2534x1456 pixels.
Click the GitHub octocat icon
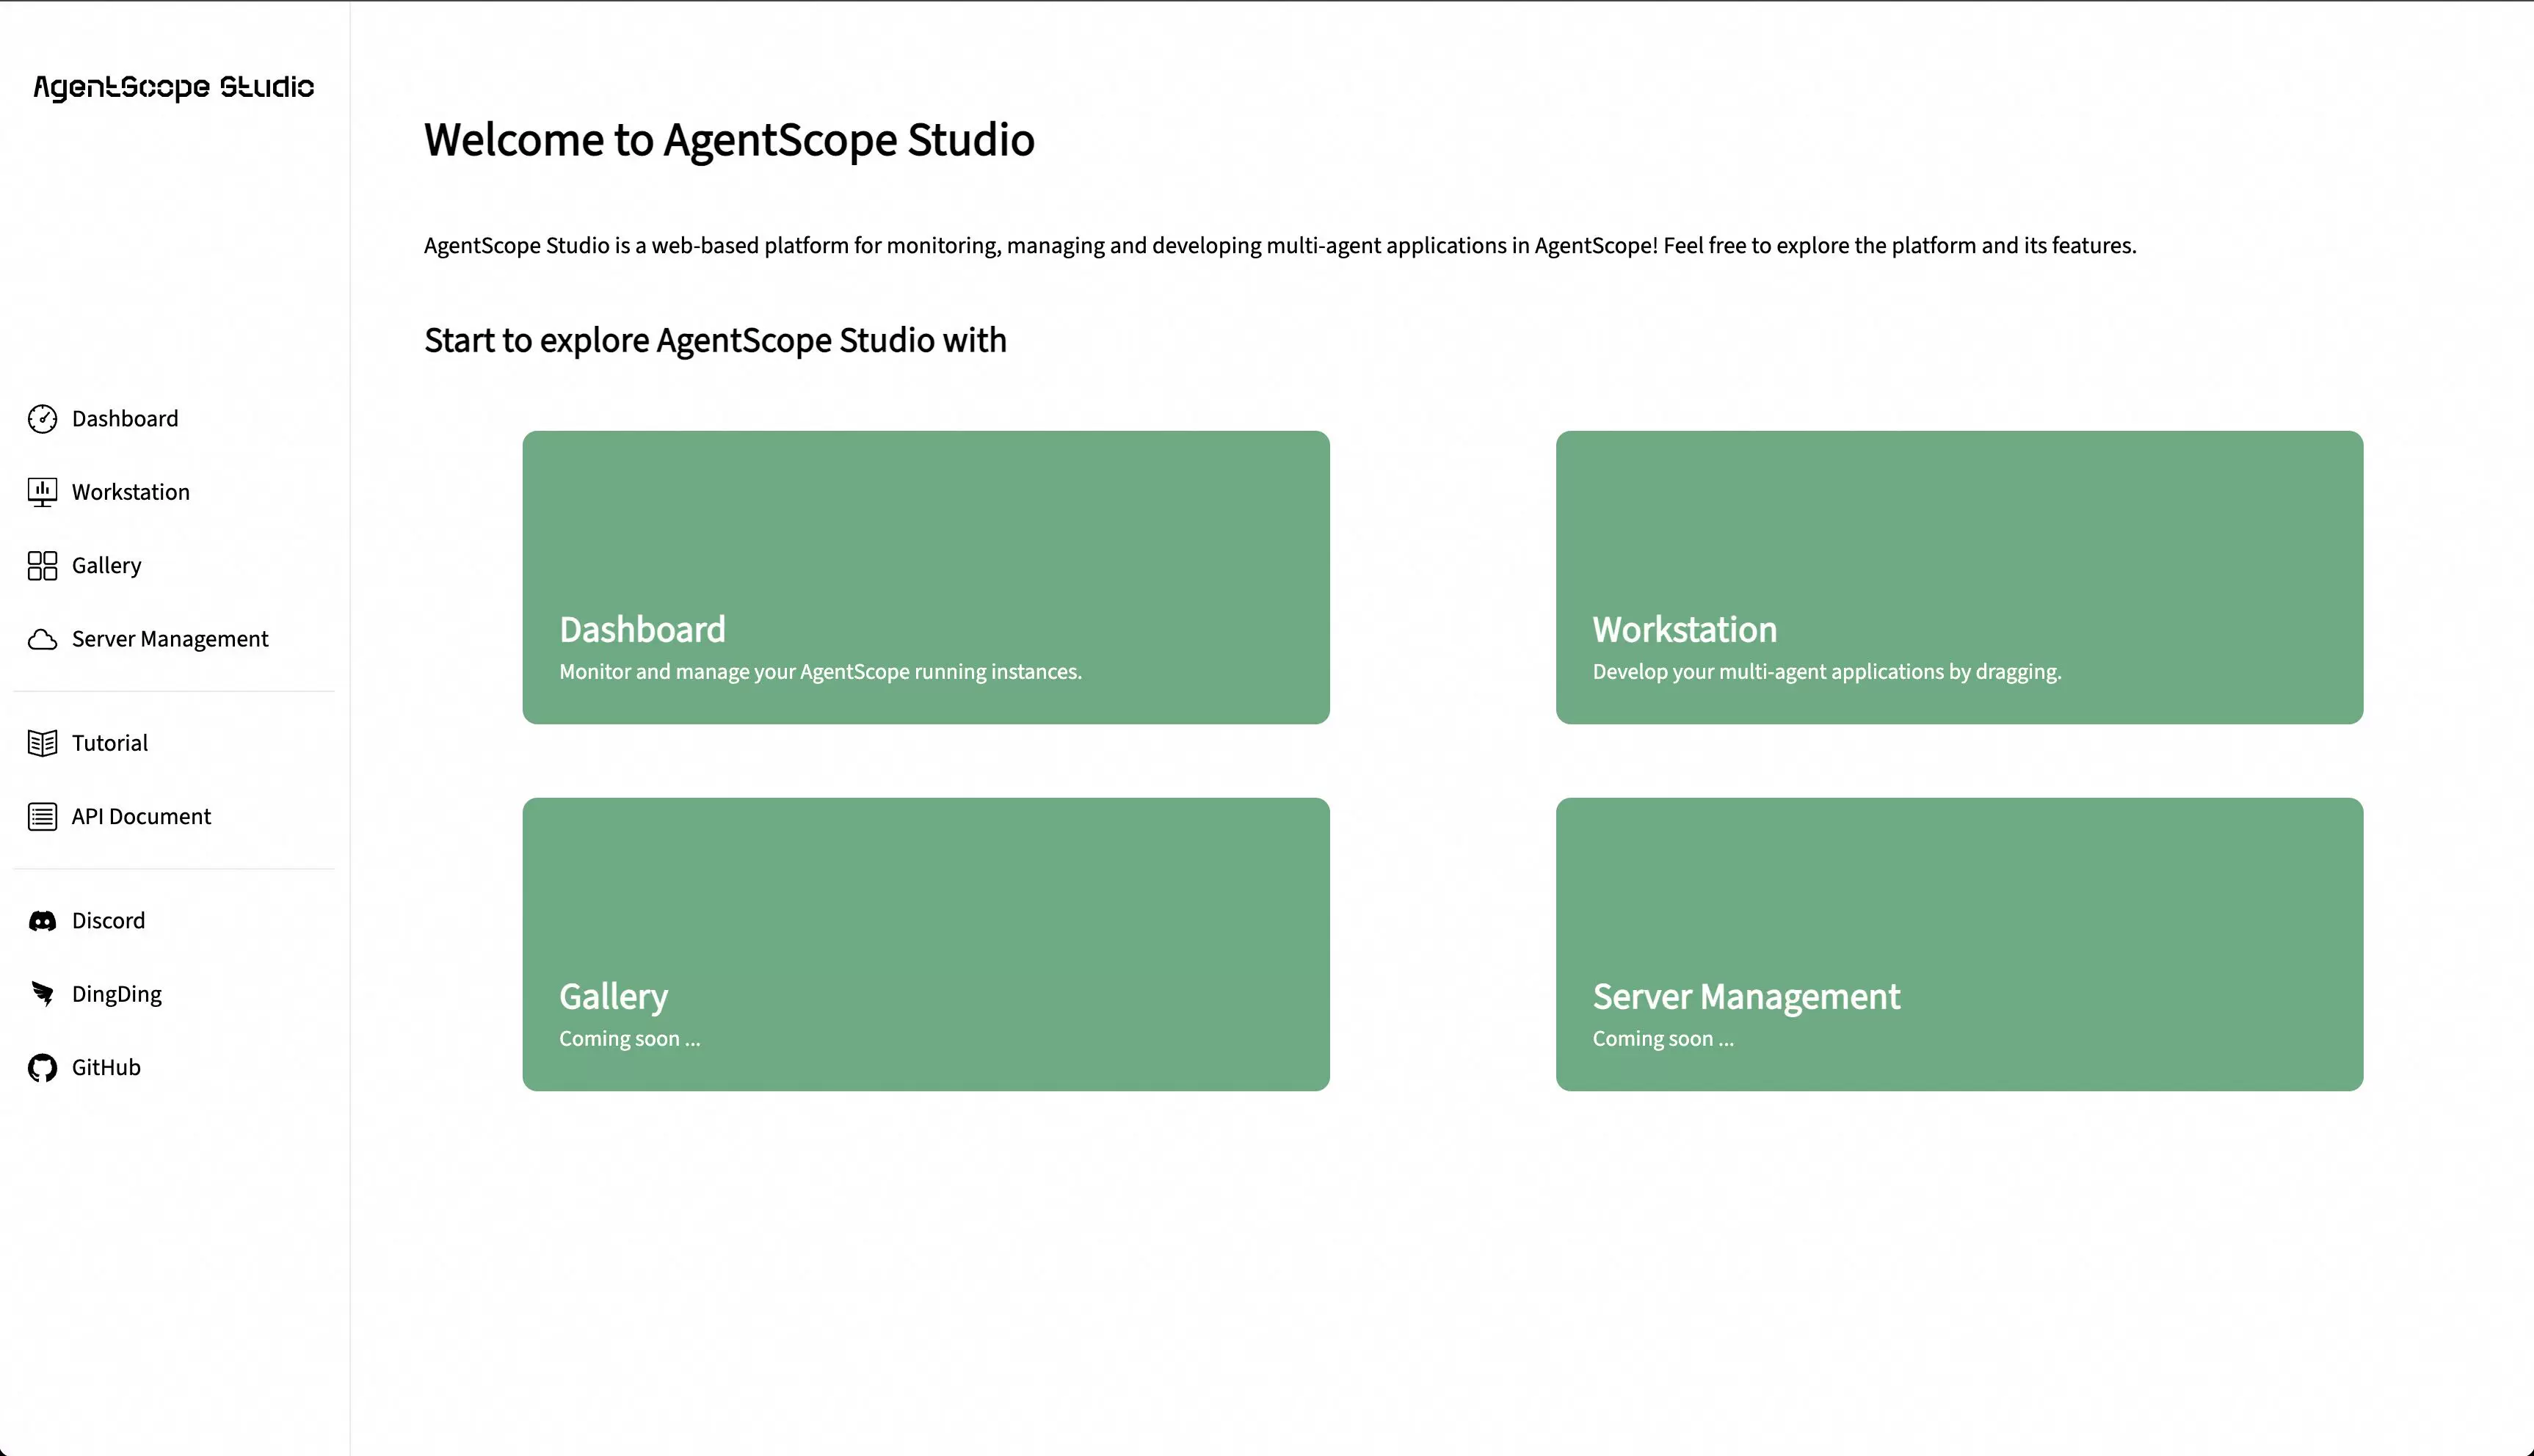pyautogui.click(x=42, y=1068)
